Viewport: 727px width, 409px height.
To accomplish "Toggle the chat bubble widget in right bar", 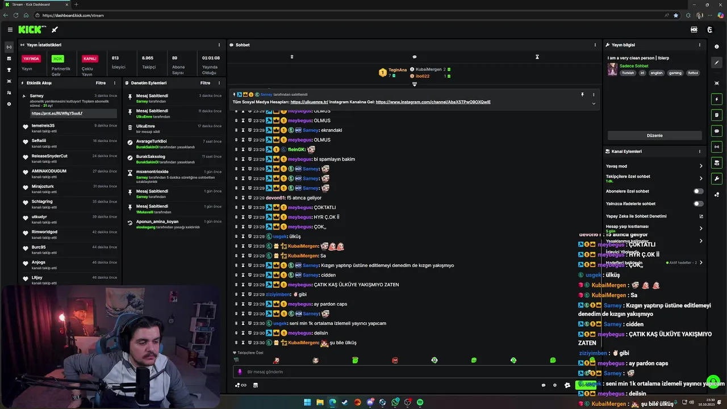I will point(717,131).
